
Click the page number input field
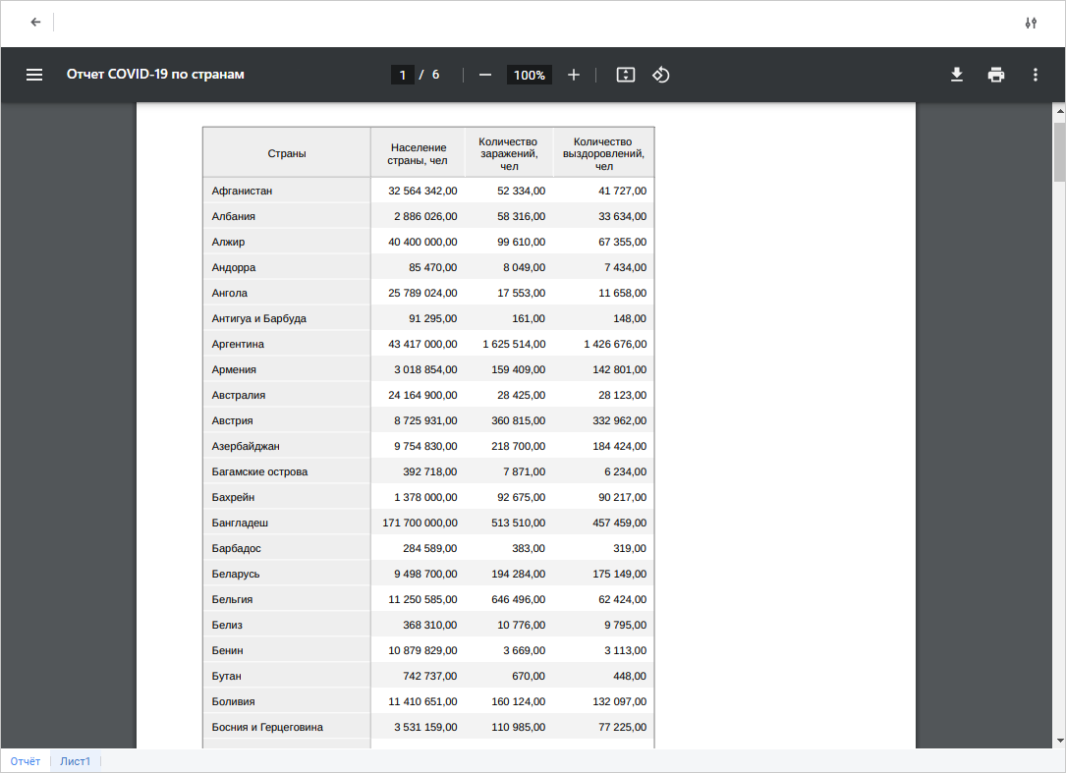[x=402, y=75]
